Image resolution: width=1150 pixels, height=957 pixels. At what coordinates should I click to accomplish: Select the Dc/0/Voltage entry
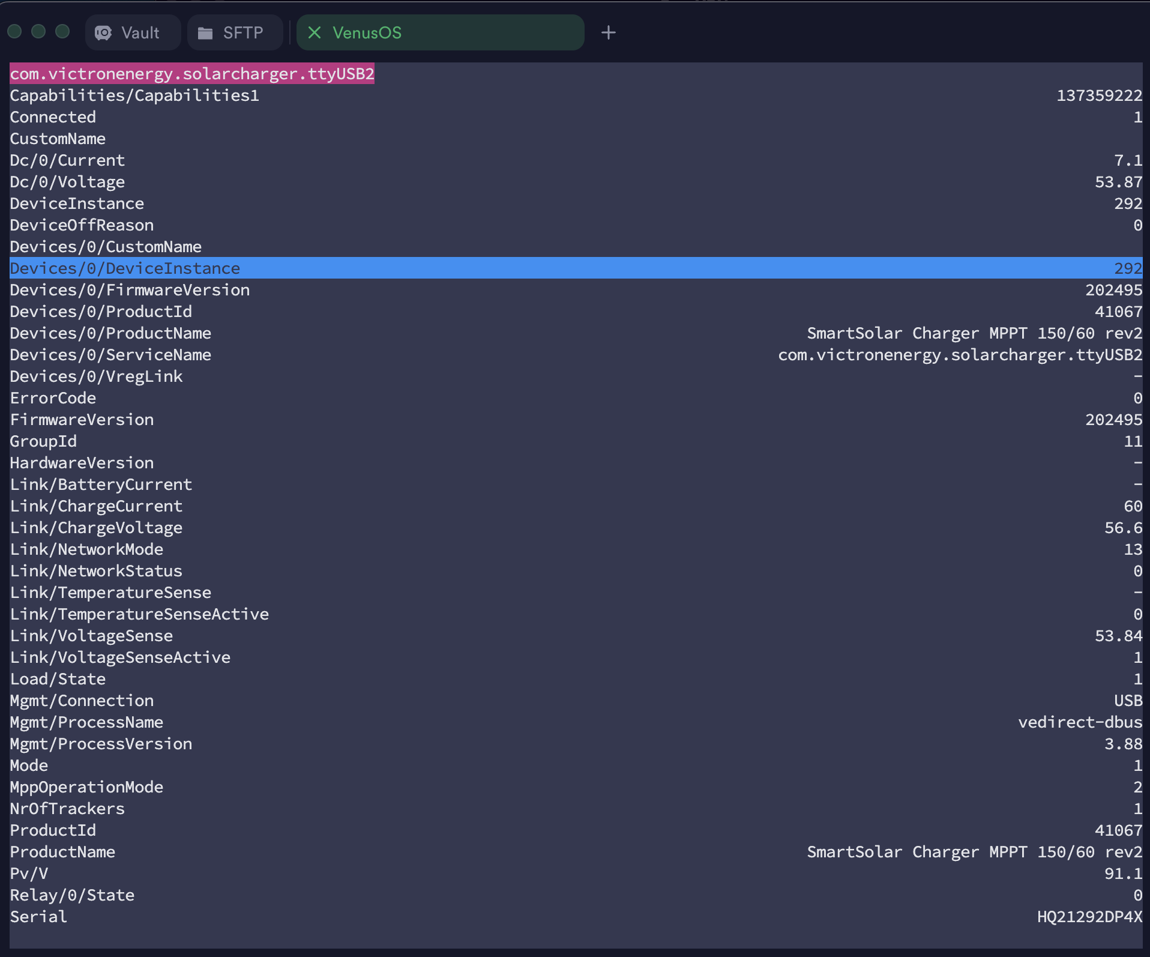point(67,182)
